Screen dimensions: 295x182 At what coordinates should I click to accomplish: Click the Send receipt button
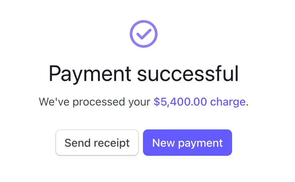pos(97,143)
